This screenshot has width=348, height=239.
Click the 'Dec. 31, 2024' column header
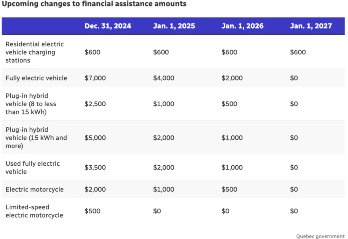[108, 26]
